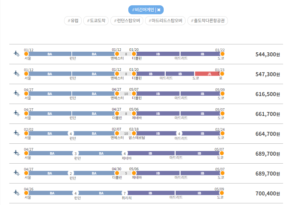
Task: Open the 616,500원 fare price
Action: pos(268,94)
